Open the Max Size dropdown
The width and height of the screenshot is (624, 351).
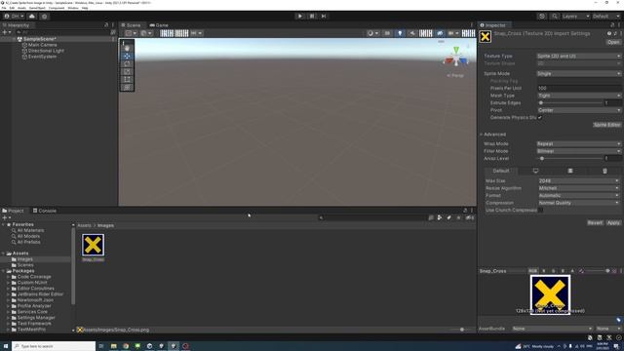click(578, 180)
